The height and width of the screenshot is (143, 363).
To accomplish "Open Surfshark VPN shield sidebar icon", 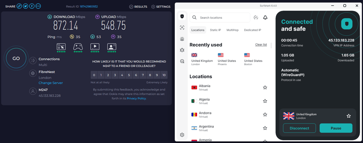I will [x=182, y=16].
